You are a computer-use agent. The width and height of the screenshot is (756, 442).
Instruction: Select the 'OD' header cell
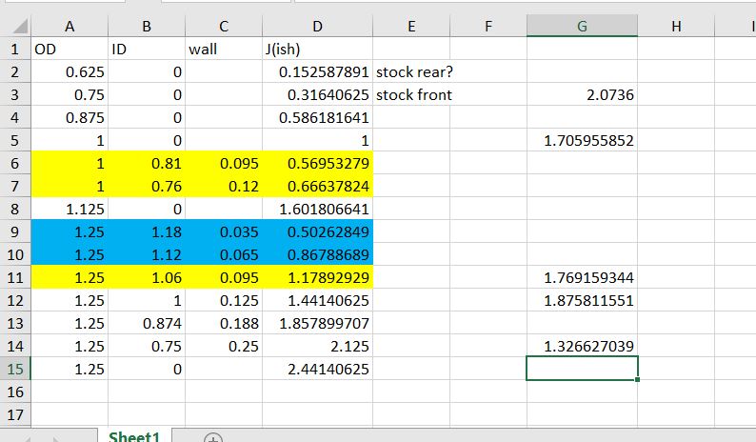click(69, 49)
